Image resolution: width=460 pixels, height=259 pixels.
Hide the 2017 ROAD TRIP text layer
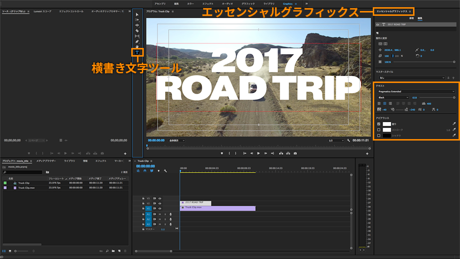[378, 24]
